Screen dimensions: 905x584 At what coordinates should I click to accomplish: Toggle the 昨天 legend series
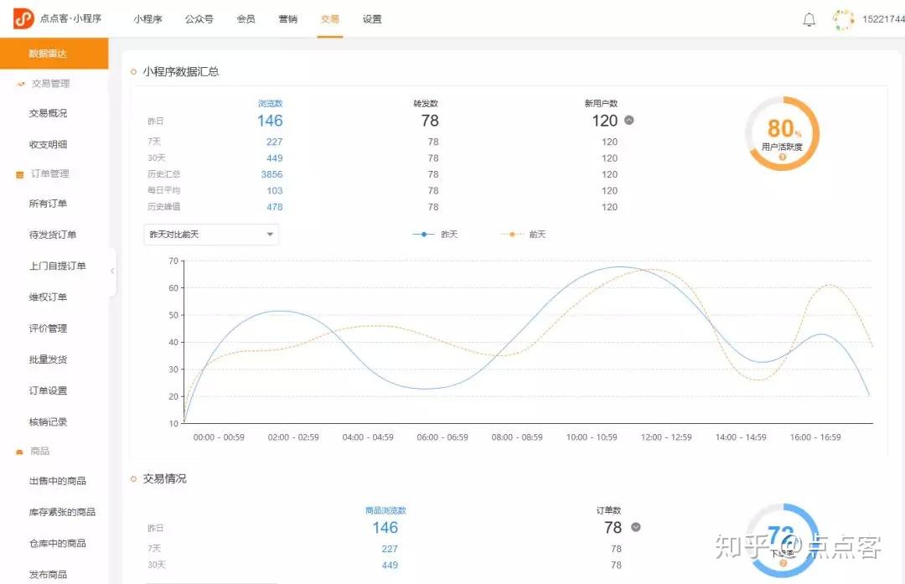coord(435,235)
